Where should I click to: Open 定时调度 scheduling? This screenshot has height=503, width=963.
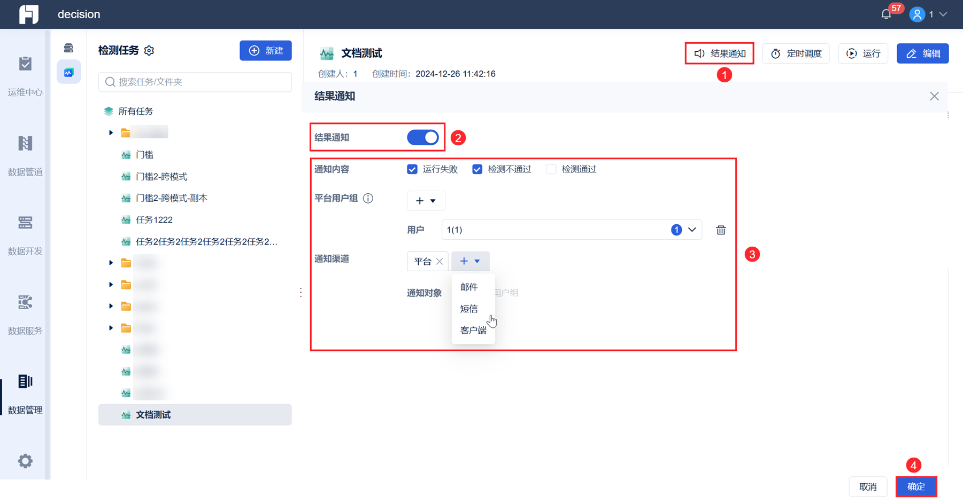click(796, 53)
